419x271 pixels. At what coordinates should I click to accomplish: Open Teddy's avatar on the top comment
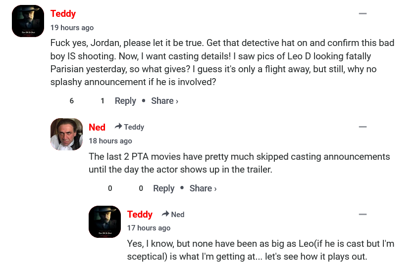(x=28, y=21)
